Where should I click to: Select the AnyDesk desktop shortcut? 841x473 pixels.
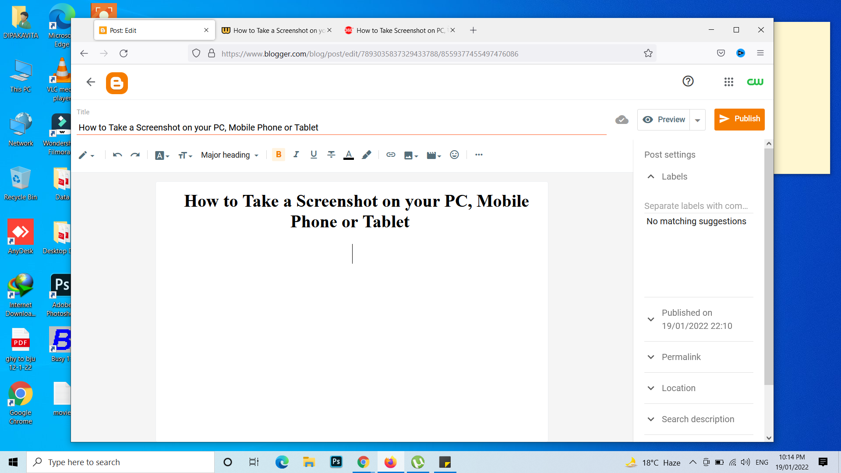pyautogui.click(x=21, y=237)
